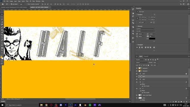
Task: Click the Windows Start button
Action: pos(2,105)
